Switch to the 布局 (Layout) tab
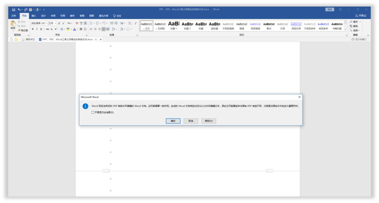This screenshot has height=203, width=379. 53,16
